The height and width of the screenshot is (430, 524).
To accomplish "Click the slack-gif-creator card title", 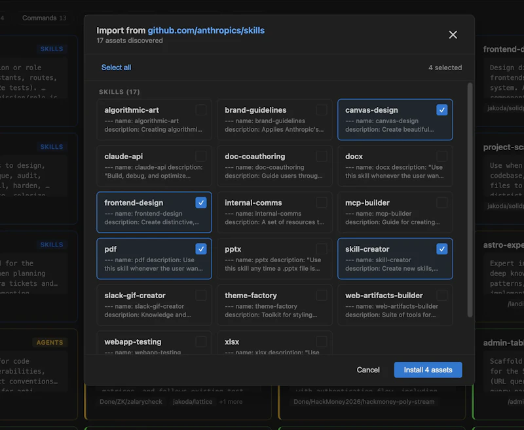I will 135,296.
